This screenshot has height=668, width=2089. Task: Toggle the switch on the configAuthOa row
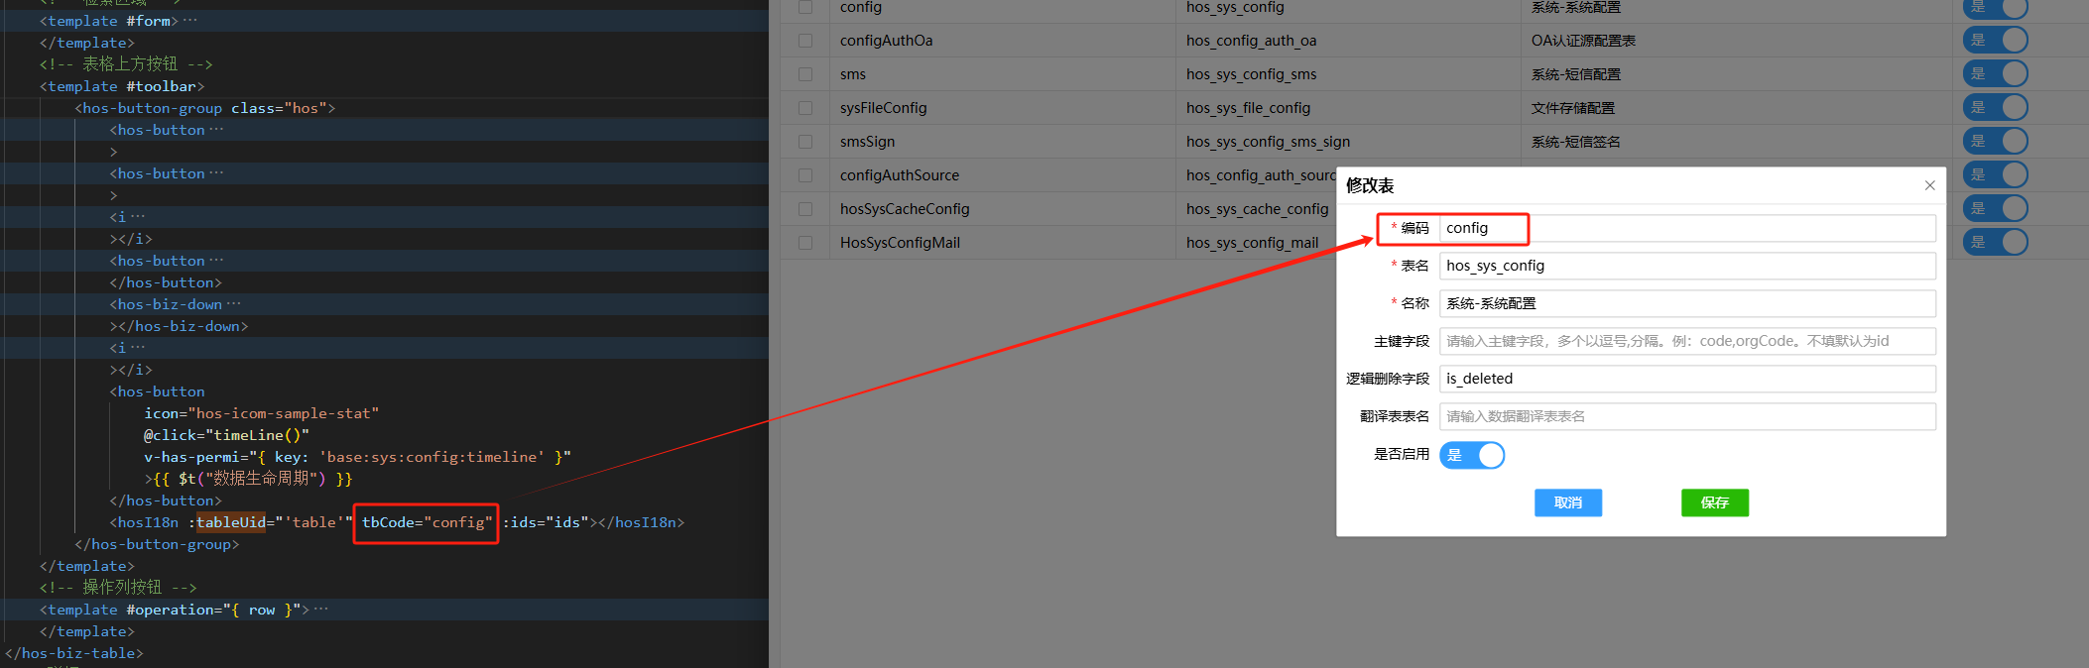click(1995, 41)
